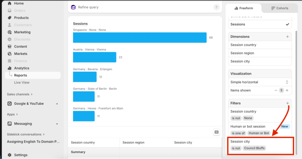
Task: Decrease items shown with minus
Action: (x=276, y=91)
